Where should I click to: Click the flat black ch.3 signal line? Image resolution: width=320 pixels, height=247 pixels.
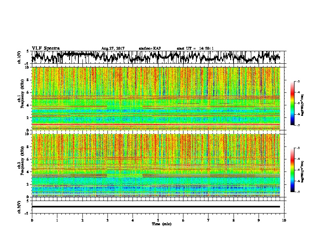click(x=156, y=207)
